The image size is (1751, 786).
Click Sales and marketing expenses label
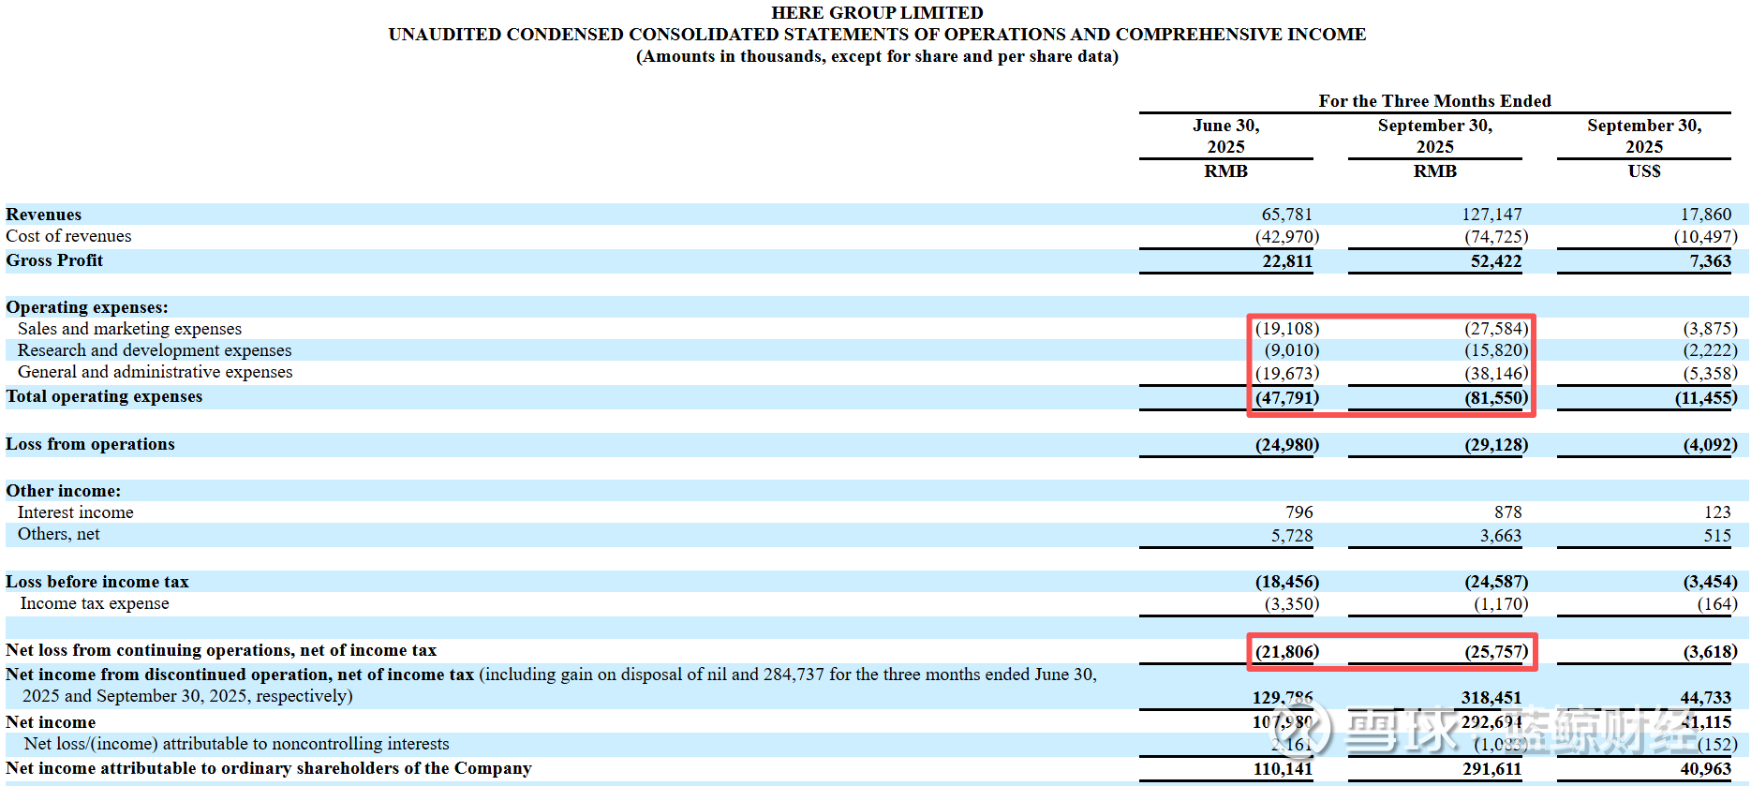coord(129,329)
